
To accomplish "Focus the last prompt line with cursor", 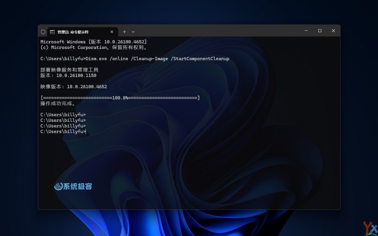I will click(x=63, y=132).
